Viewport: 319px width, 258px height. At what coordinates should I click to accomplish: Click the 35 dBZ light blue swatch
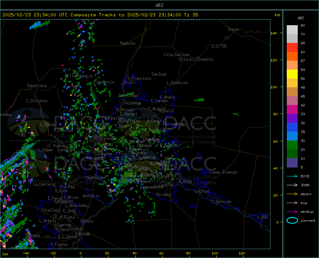pyautogui.click(x=292, y=136)
